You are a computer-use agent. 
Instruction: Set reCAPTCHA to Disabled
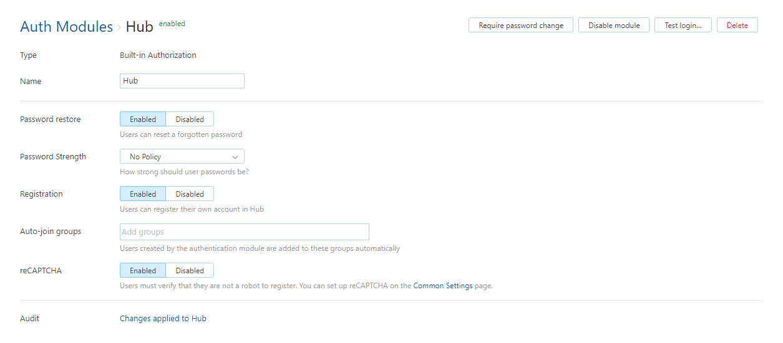point(190,270)
